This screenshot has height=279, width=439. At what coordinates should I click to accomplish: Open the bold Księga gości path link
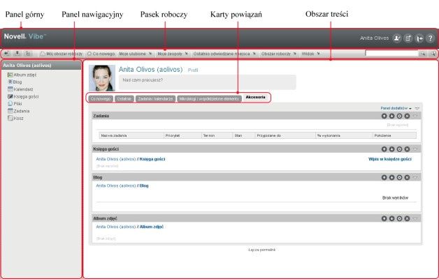(152, 159)
